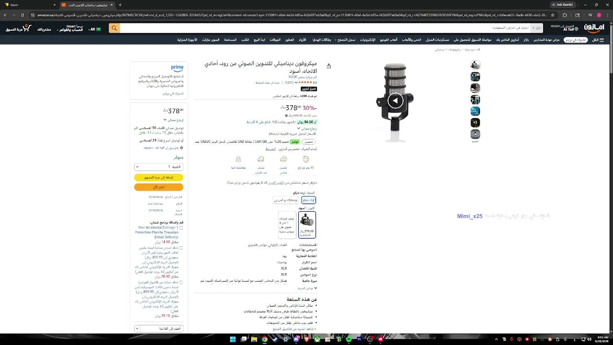
Task: Click the coupon (تحصيل) button
Action: (309, 142)
